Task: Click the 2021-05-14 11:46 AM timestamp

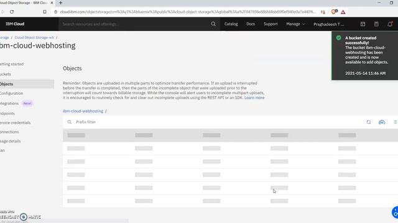Action: tap(365, 73)
